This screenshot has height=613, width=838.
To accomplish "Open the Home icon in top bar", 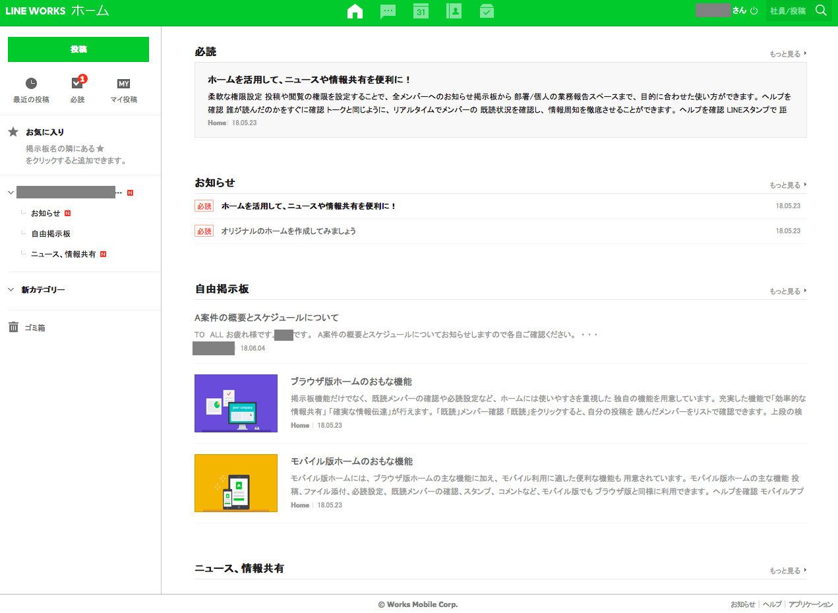I will [x=355, y=11].
